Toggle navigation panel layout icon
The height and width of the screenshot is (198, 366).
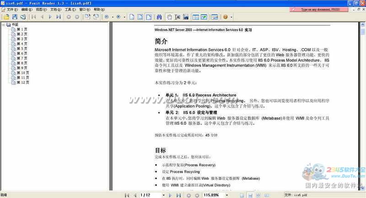coord(196,17)
